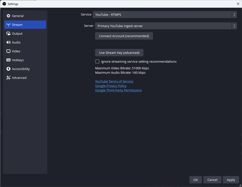Open Google Privacy Policy link

point(111,86)
